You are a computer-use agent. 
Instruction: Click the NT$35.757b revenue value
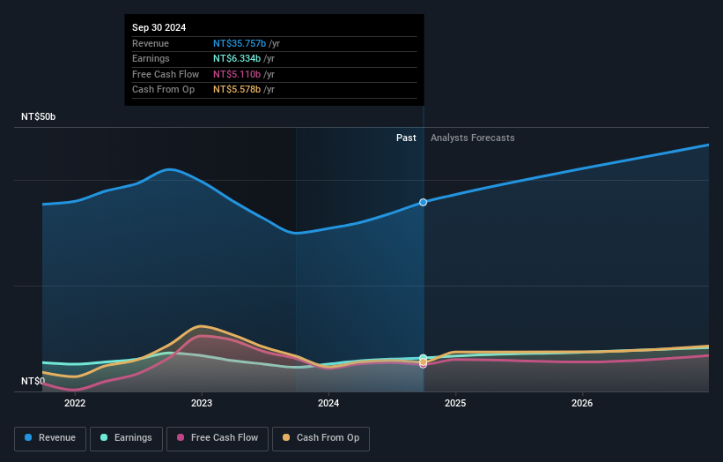click(240, 43)
